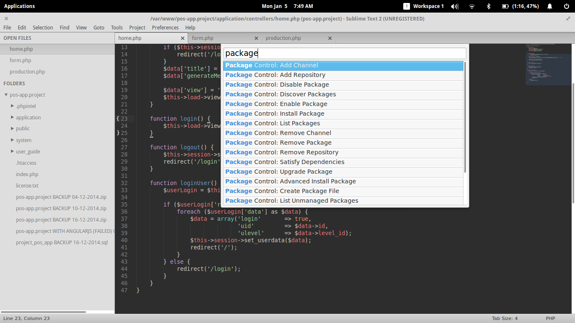The image size is (575, 323).
Task: Switch to the form.php tab
Action: point(224,38)
